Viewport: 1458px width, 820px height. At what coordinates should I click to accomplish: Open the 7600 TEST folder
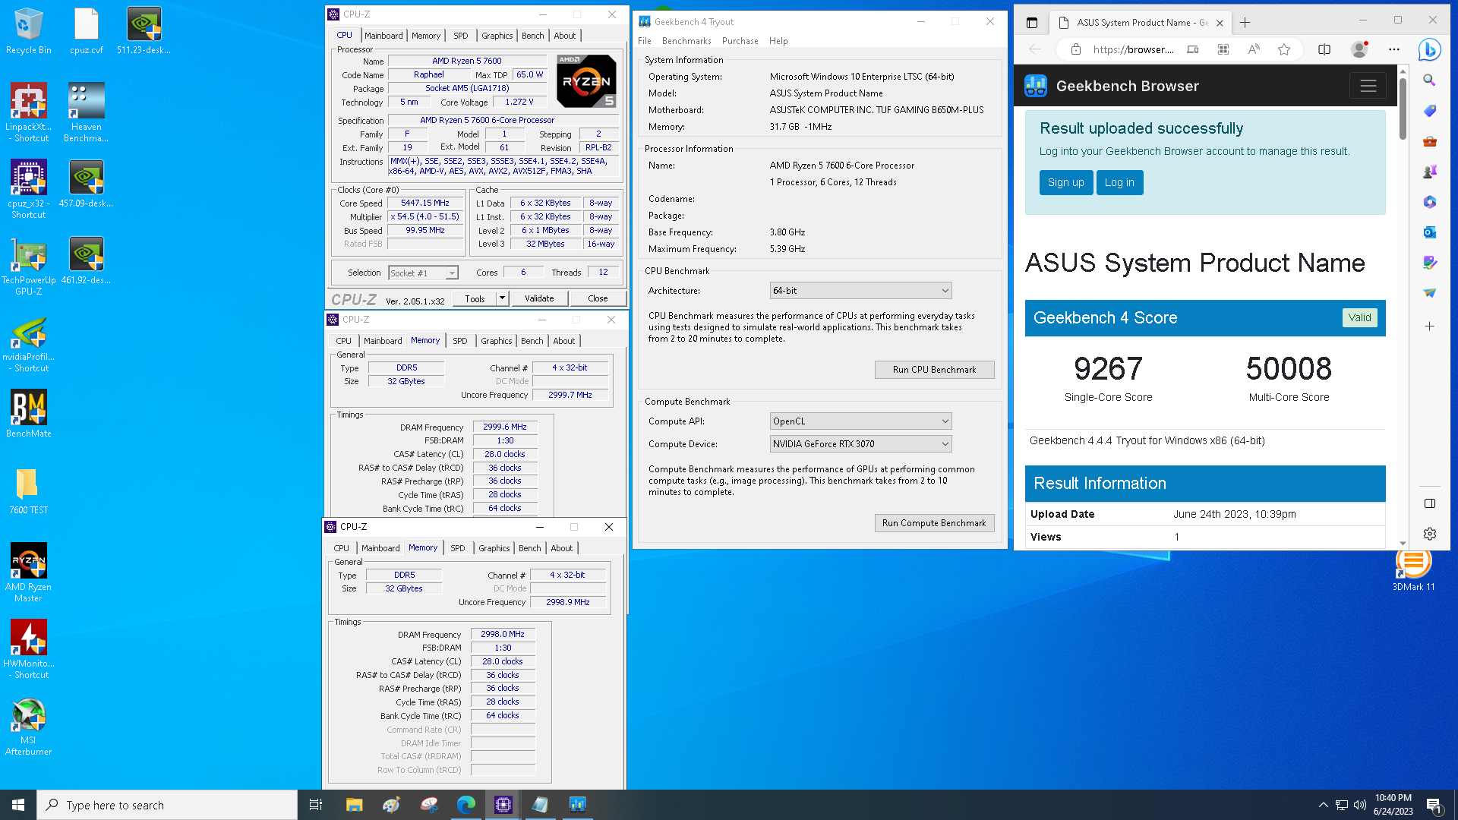tap(29, 490)
